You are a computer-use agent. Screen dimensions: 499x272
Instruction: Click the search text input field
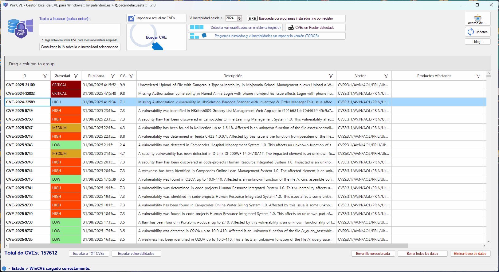click(80, 30)
